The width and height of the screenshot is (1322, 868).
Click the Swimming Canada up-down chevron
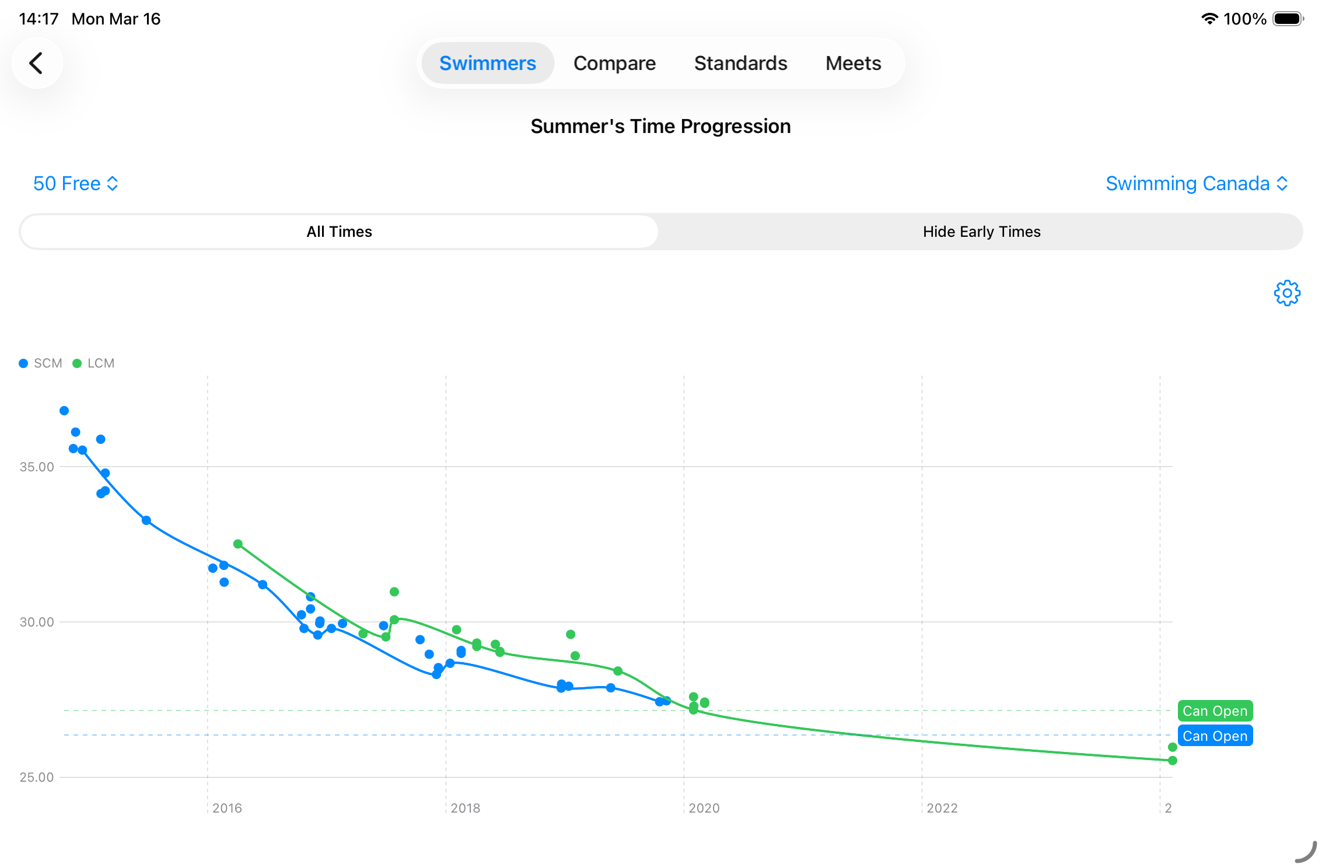[1282, 184]
